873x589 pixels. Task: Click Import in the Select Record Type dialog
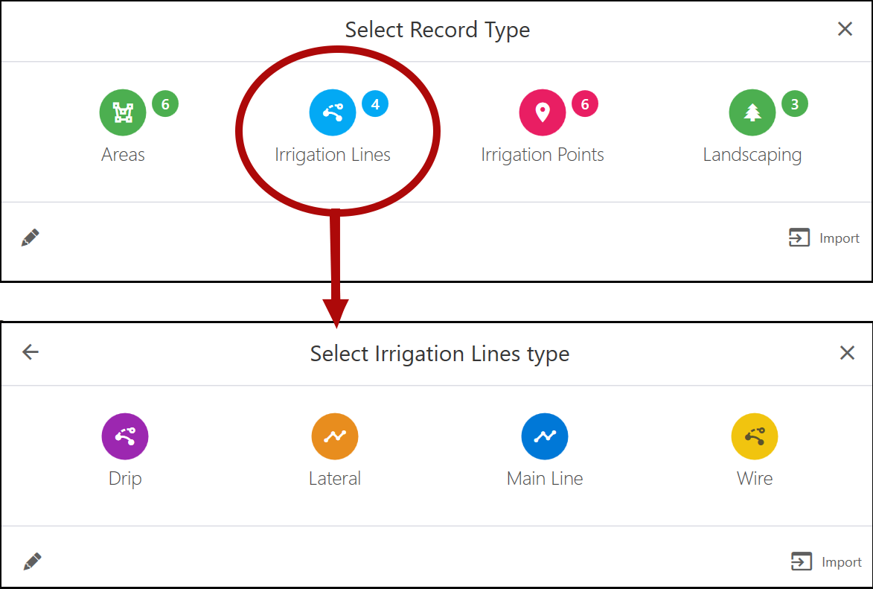824,238
